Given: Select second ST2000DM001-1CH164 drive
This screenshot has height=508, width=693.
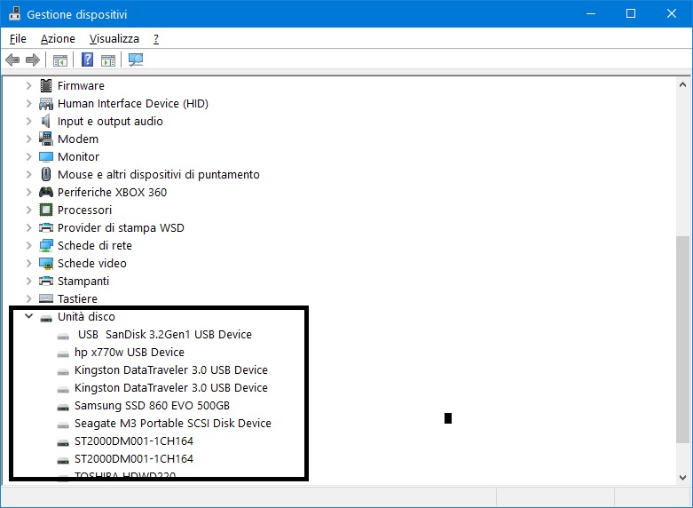Looking at the screenshot, I should (x=134, y=459).
